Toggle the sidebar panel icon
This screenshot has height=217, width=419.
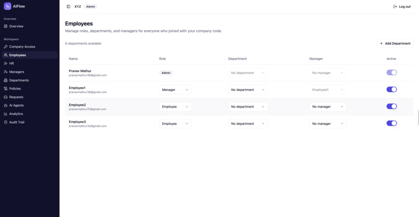[69, 7]
